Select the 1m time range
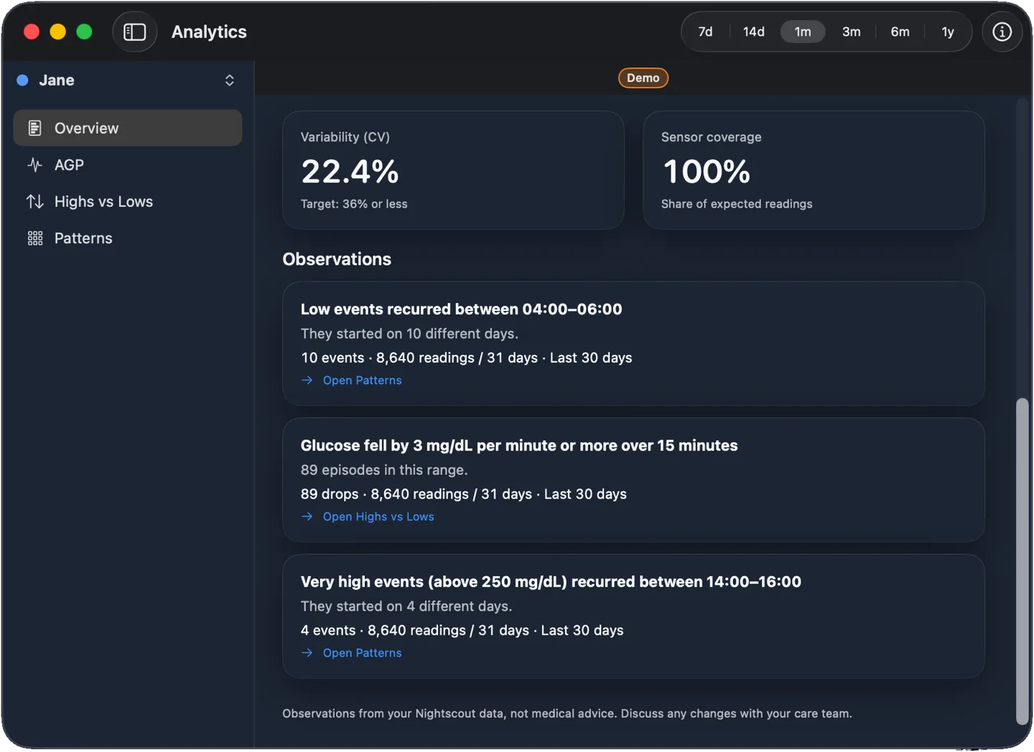 803,32
